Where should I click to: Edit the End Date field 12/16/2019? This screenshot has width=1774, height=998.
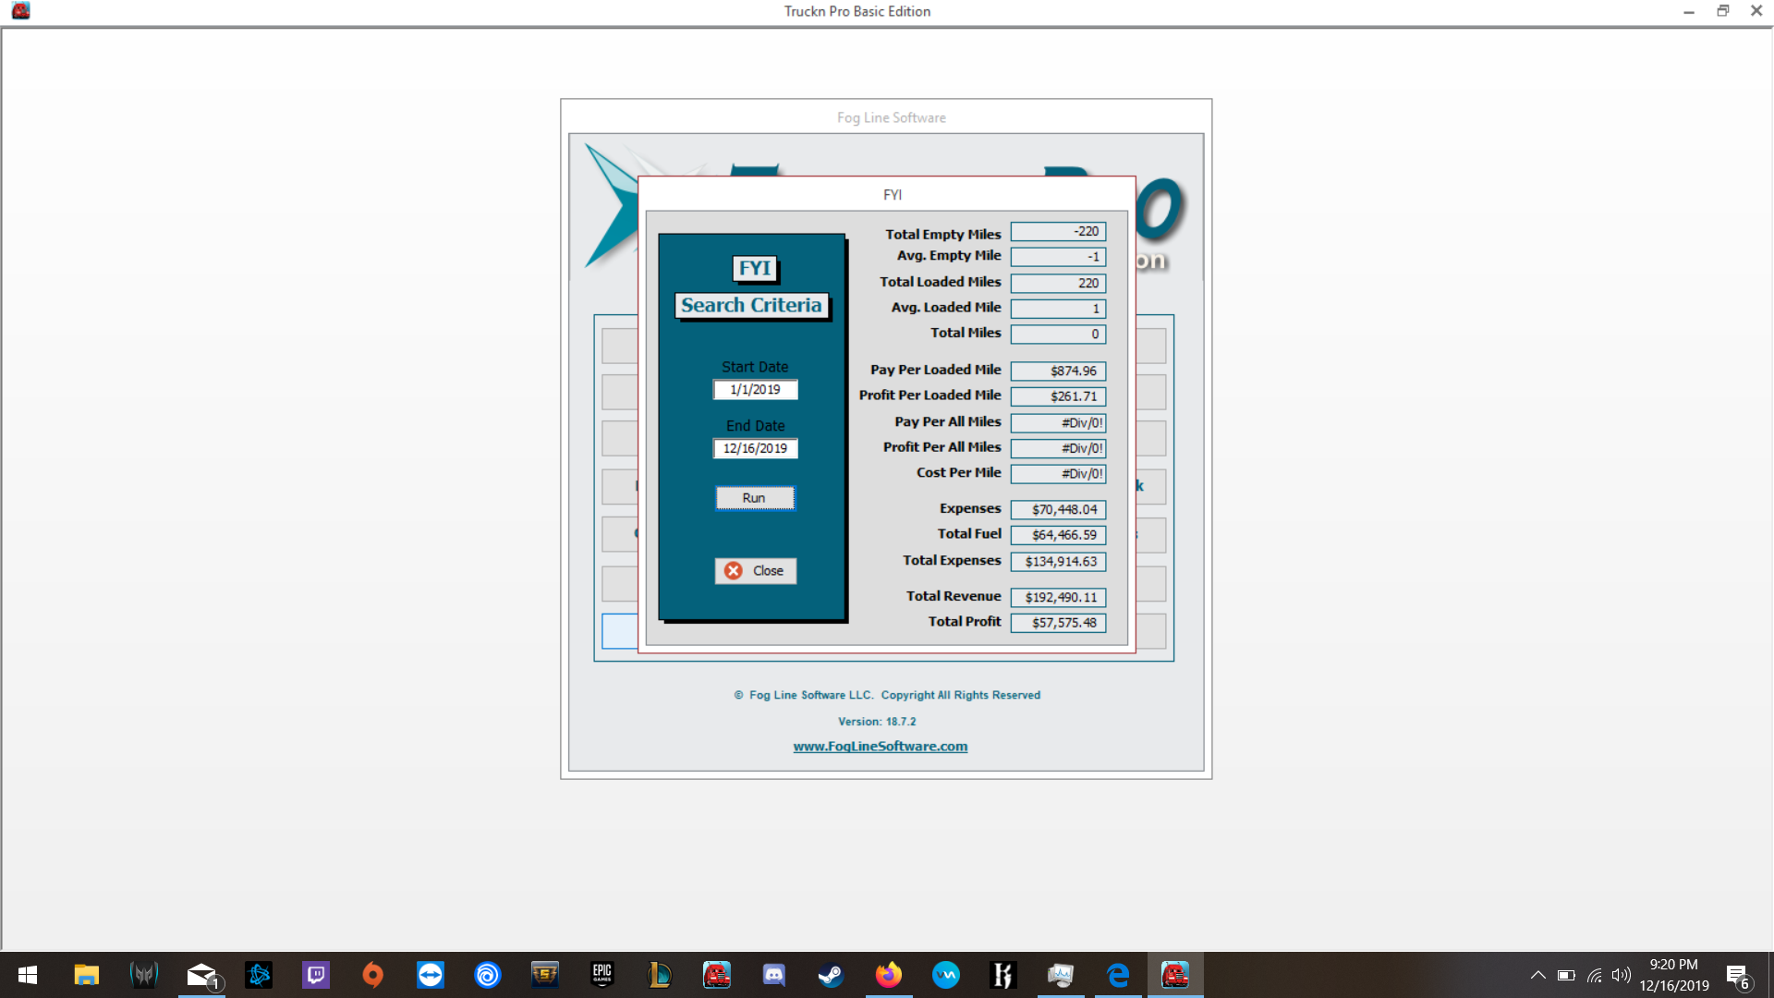755,448
